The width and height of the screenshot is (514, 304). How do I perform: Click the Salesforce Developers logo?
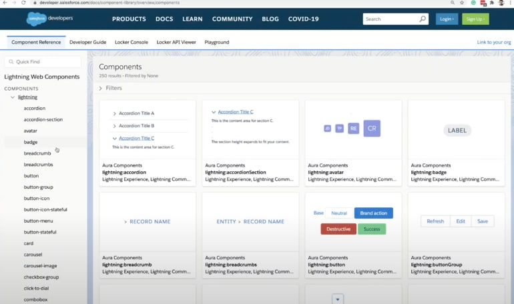[x=49, y=19]
